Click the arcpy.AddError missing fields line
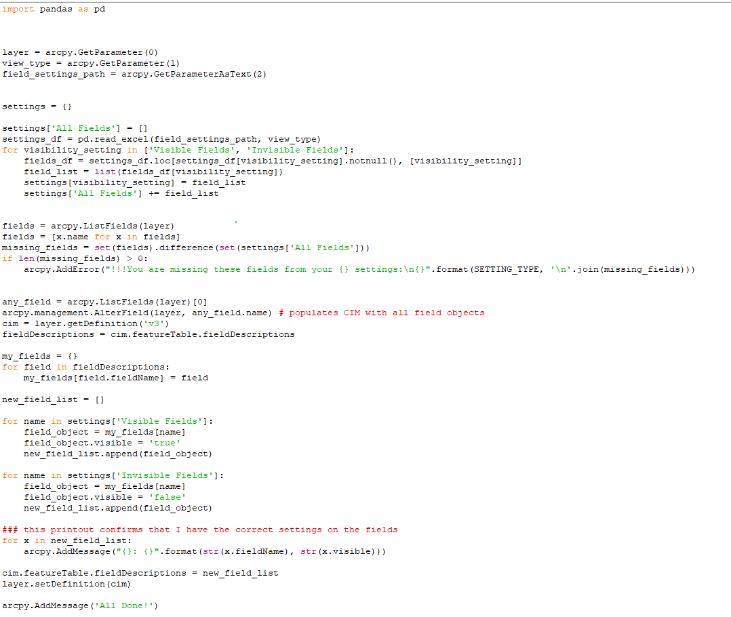 point(359,269)
